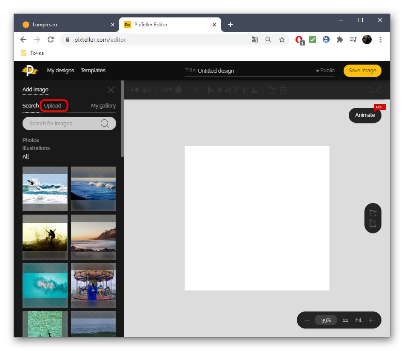Click the zoom plus control to zoom in
404x351 pixels.
tap(370, 320)
